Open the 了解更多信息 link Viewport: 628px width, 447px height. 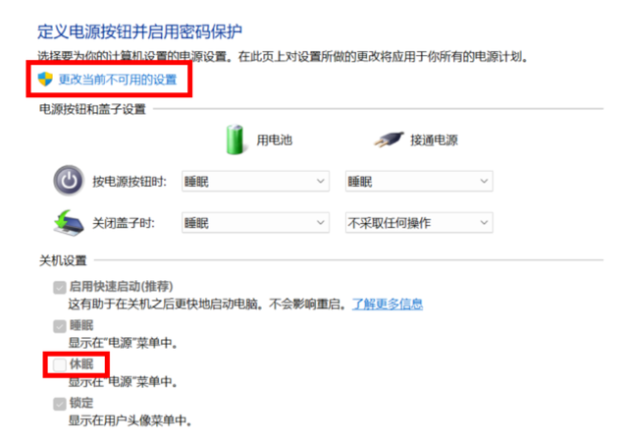point(388,304)
